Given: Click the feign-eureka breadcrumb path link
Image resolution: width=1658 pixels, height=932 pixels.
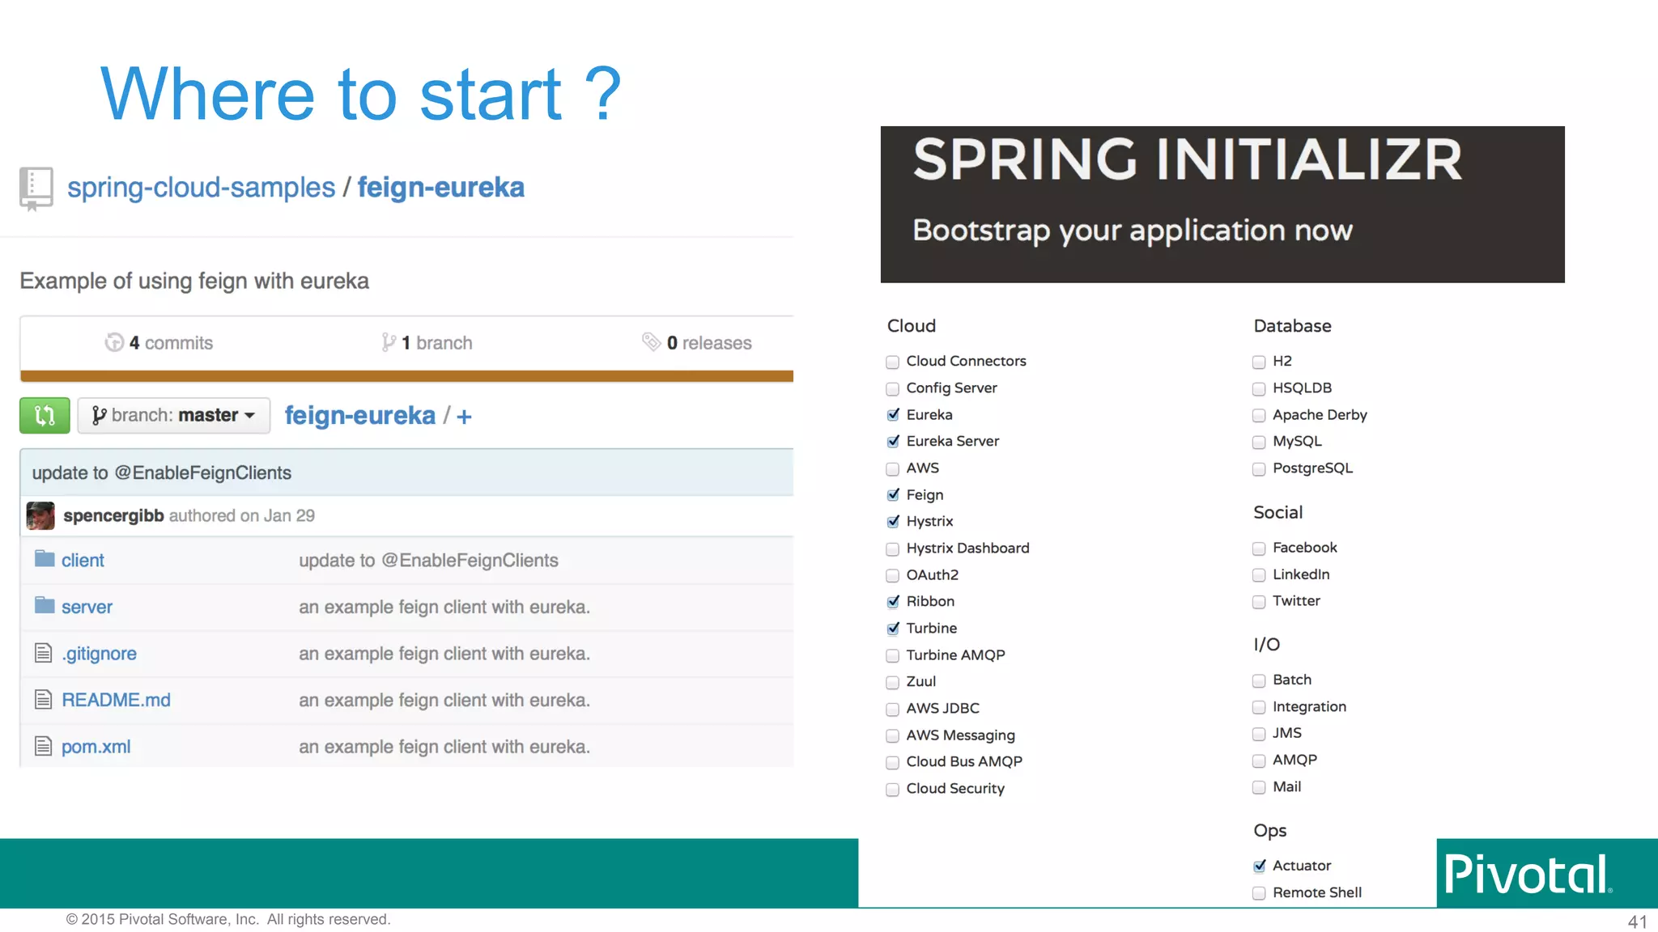Looking at the screenshot, I should pyautogui.click(x=360, y=416).
